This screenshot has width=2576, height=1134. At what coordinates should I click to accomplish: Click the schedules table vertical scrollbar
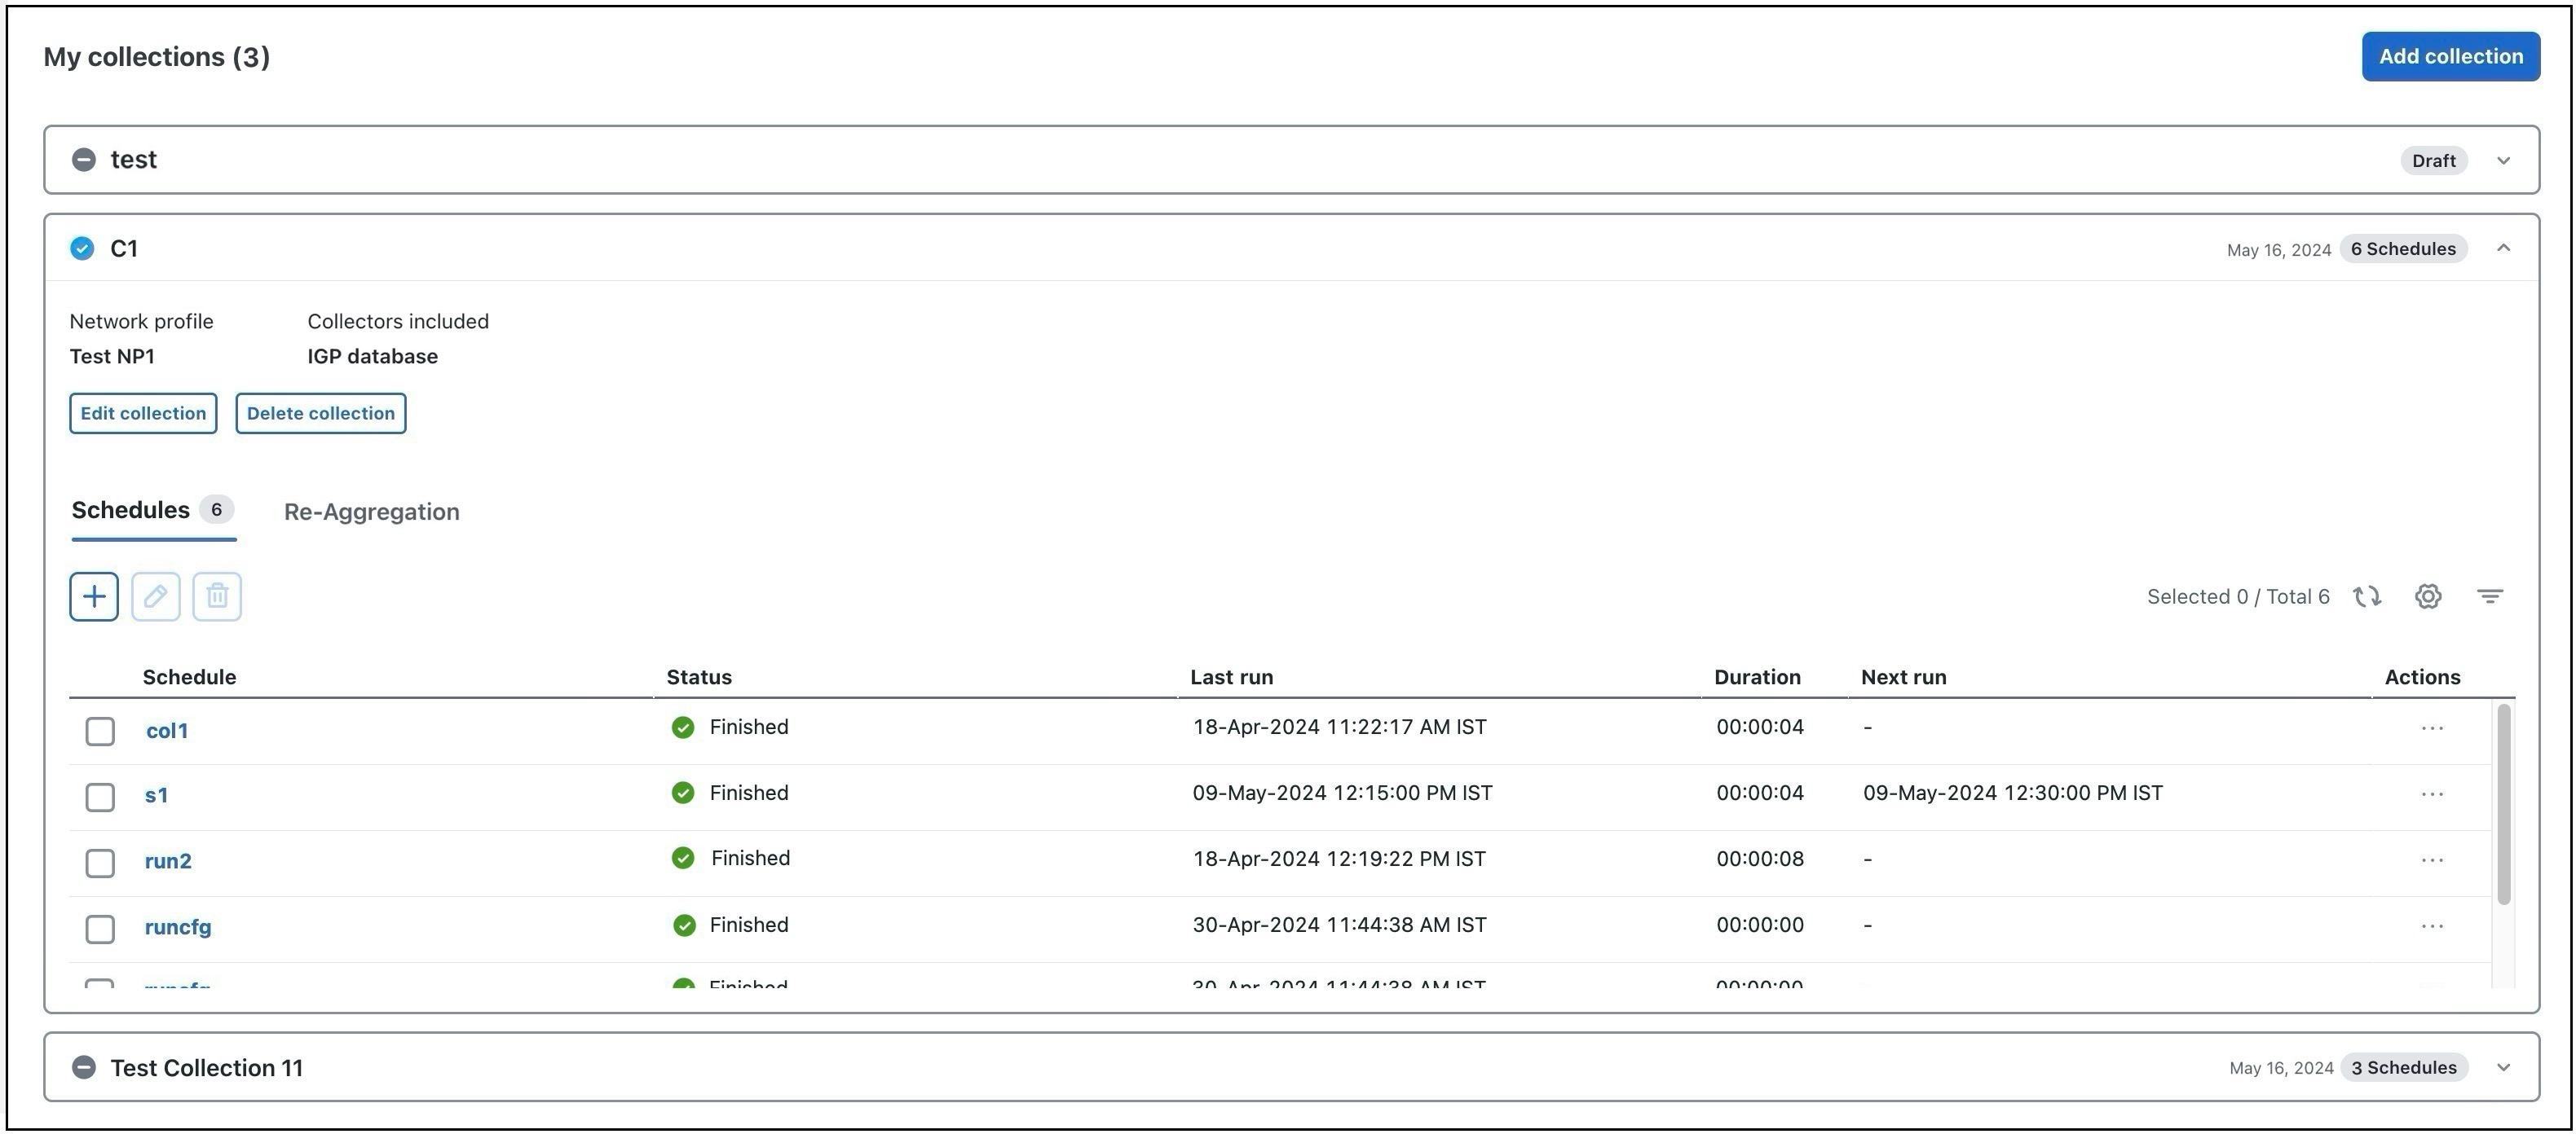pos(2503,804)
